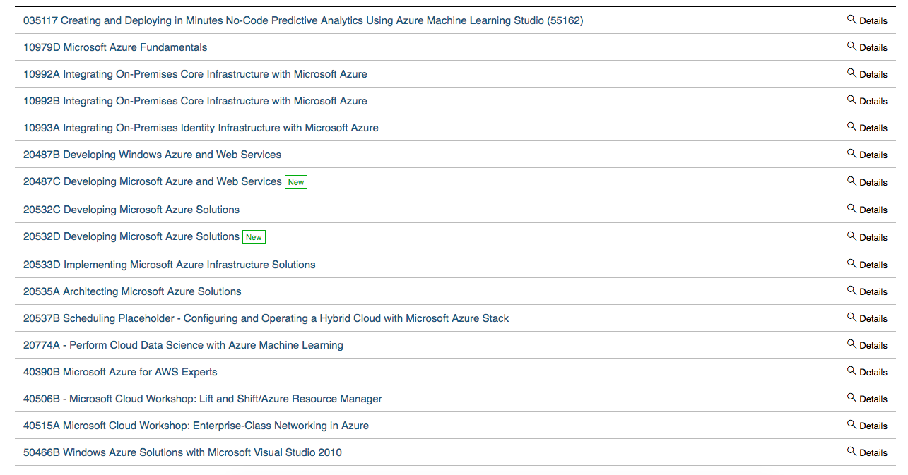View Details text for course 20535A
The image size is (908, 475).
pyautogui.click(x=873, y=292)
